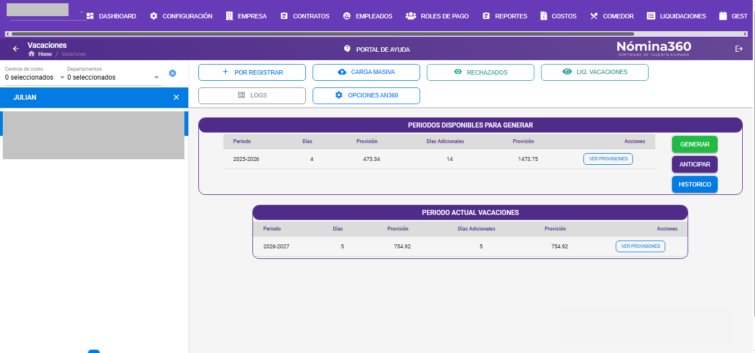
Task: Click the Empresa building icon
Action: point(229,16)
